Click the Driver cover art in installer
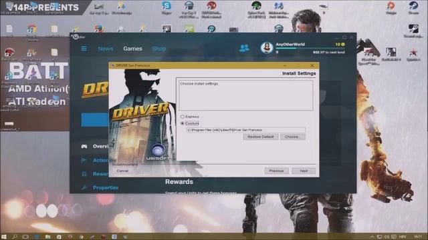 point(142,115)
